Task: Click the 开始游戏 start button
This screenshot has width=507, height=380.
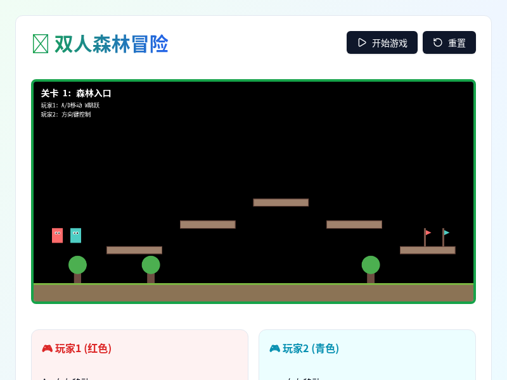Action: (382, 42)
